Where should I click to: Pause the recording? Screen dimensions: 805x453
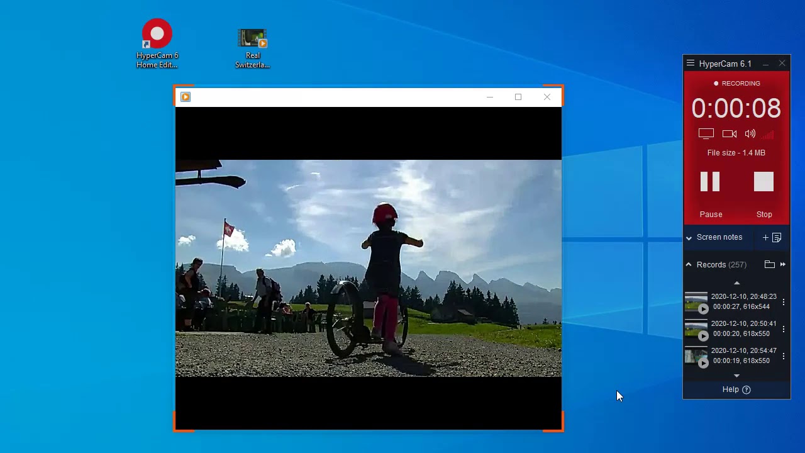coord(710,182)
